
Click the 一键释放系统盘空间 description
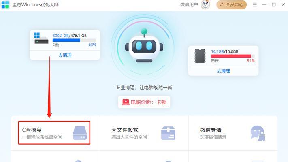click(42, 137)
